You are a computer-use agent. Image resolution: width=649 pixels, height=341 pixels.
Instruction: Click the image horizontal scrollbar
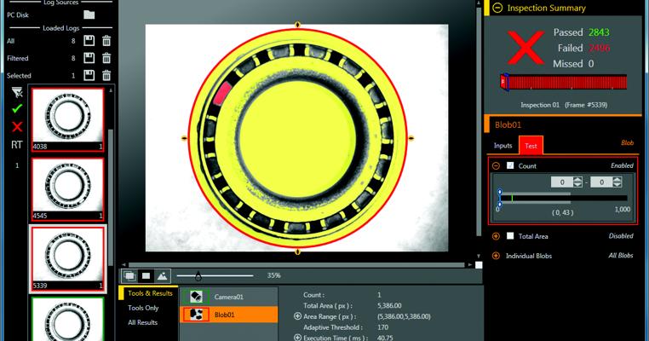pyautogui.click(x=296, y=264)
